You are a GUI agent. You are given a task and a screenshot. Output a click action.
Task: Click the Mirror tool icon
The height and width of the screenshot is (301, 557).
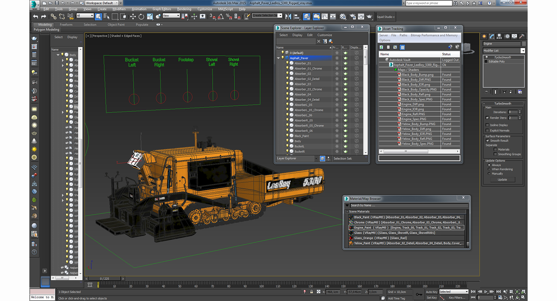tap(289, 17)
